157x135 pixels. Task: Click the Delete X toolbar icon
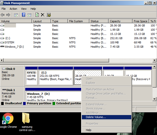(43, 15)
